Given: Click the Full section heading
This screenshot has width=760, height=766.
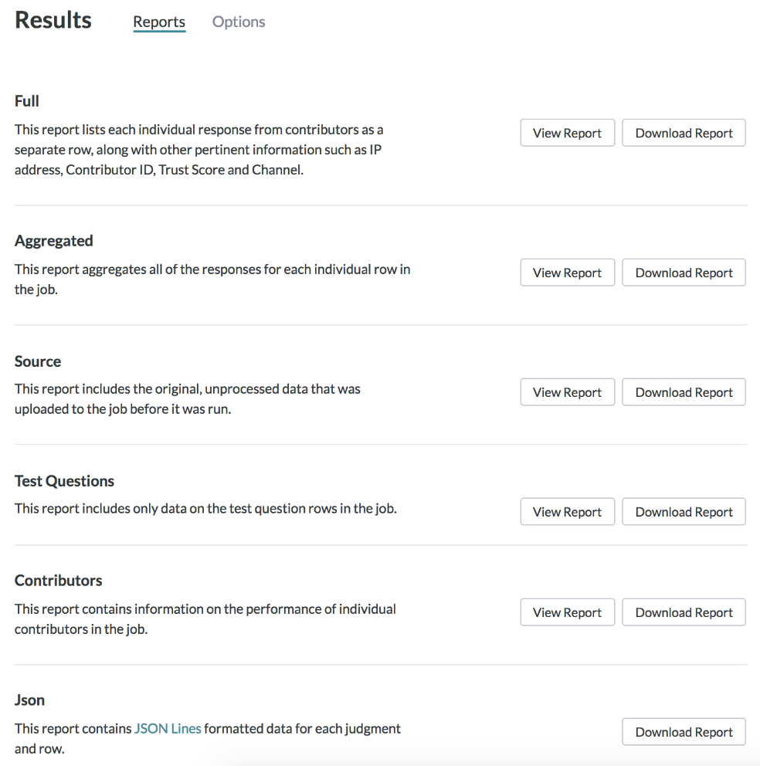Looking at the screenshot, I should point(27,101).
